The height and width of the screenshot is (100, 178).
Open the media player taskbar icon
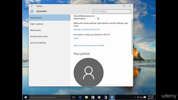(x=99, y=97)
